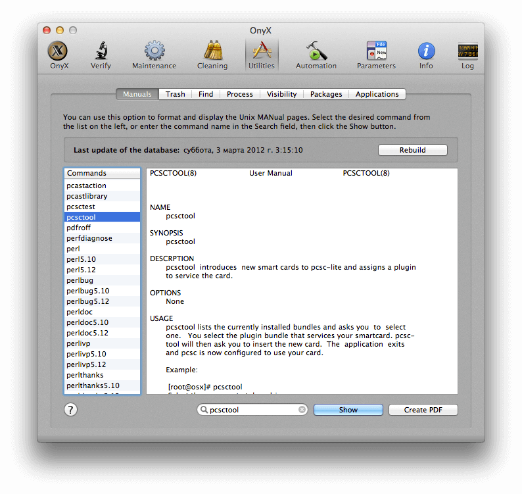This screenshot has width=522, height=494.
Task: Select the highlighted pcsctool command
Action: [x=102, y=217]
